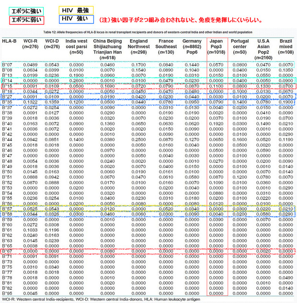This screenshot has height=303, width=297.
Task: Select the 'India west cost parsi' header
Action: [x=76, y=46]
